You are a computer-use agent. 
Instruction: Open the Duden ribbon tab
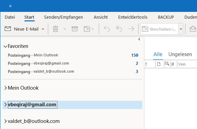tap(191, 17)
